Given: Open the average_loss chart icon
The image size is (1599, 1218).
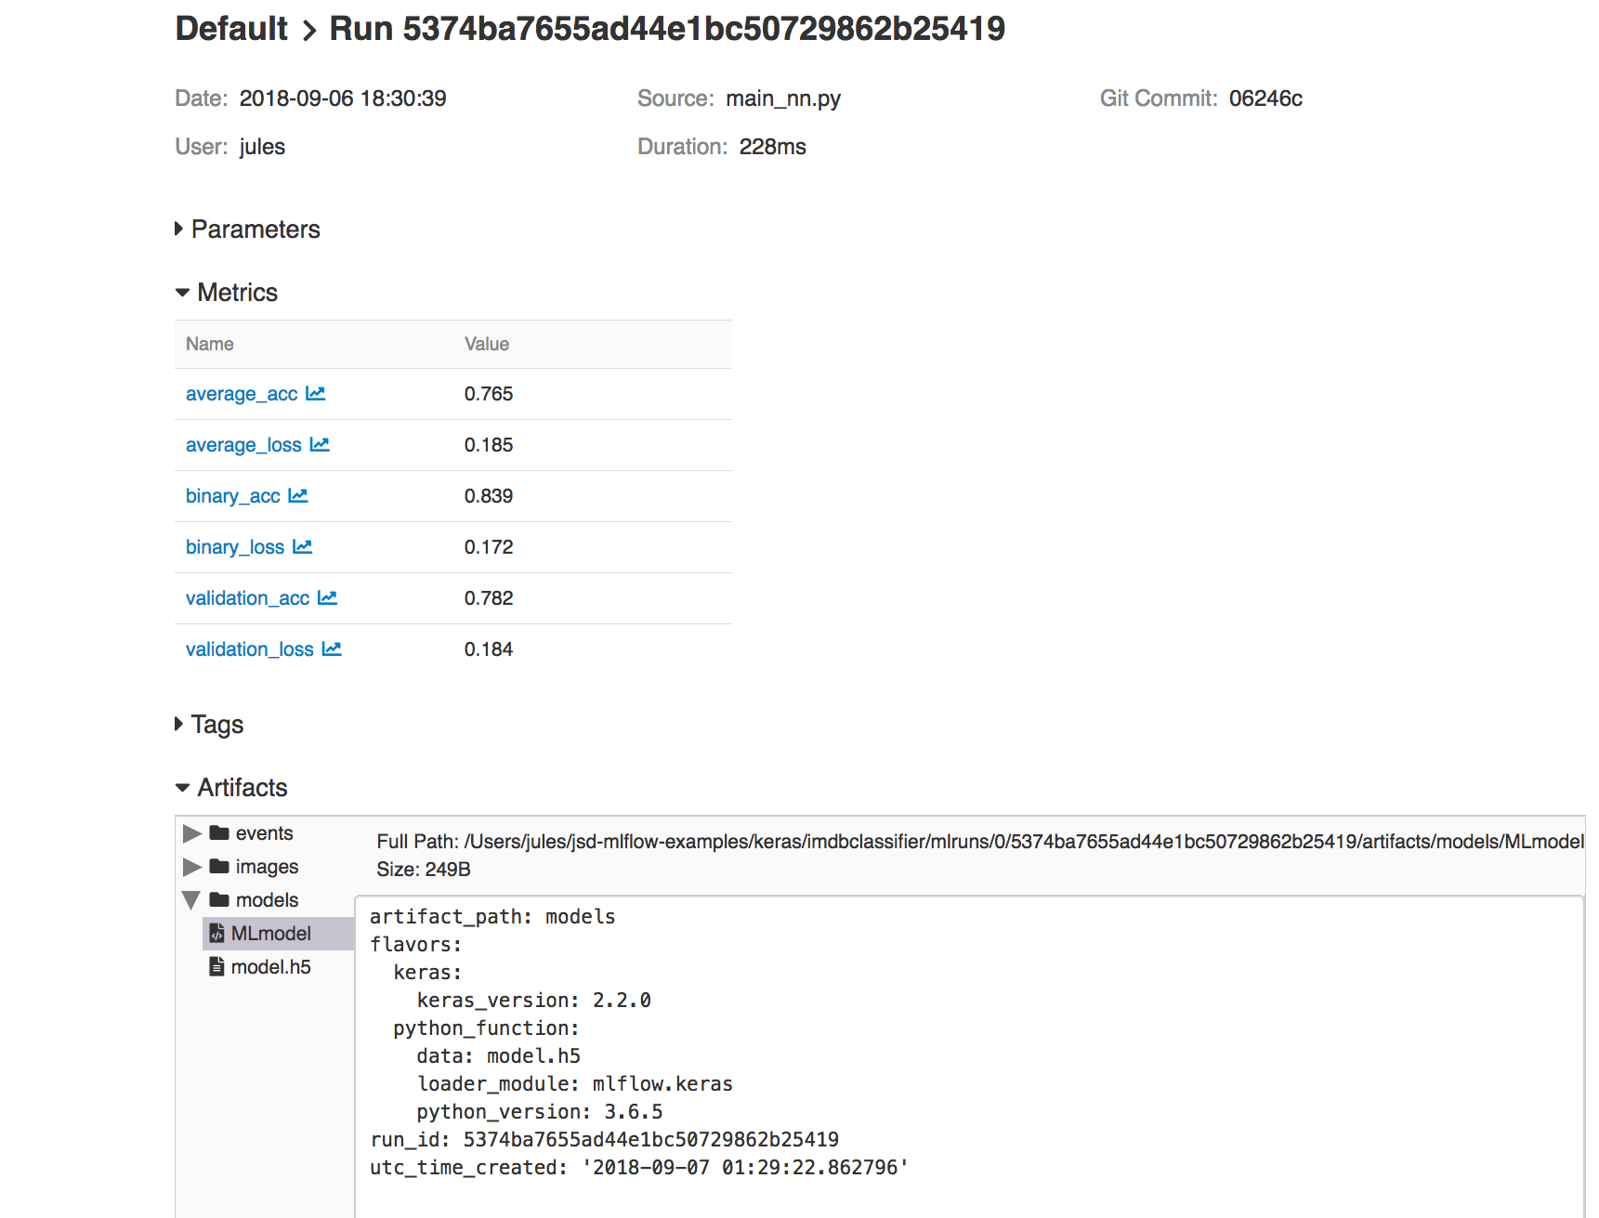Looking at the screenshot, I should (x=320, y=445).
